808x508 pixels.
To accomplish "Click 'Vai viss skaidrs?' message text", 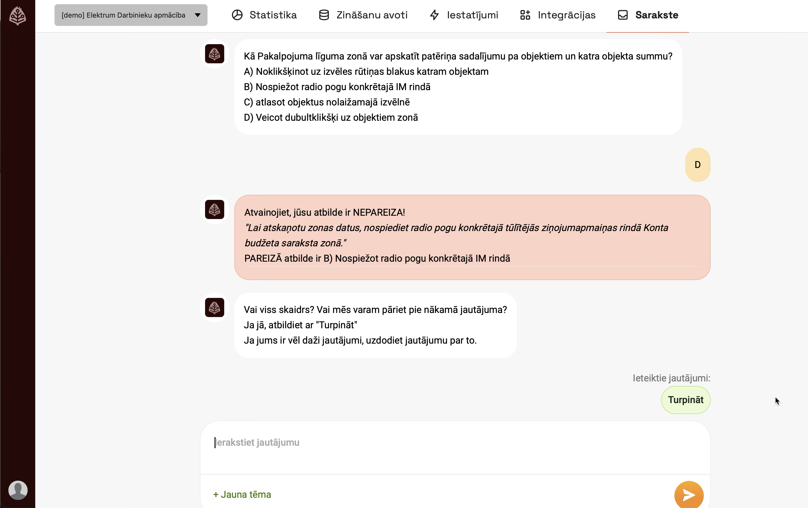I will [x=375, y=310].
